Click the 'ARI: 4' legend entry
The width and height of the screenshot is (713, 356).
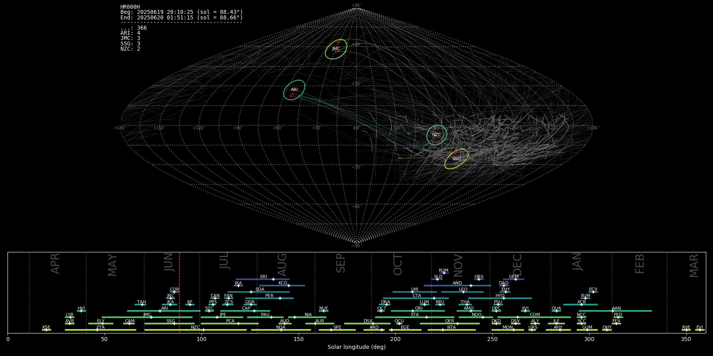pyautogui.click(x=130, y=33)
